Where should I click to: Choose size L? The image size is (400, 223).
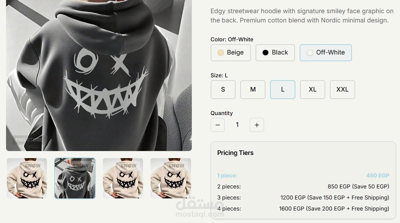283,90
